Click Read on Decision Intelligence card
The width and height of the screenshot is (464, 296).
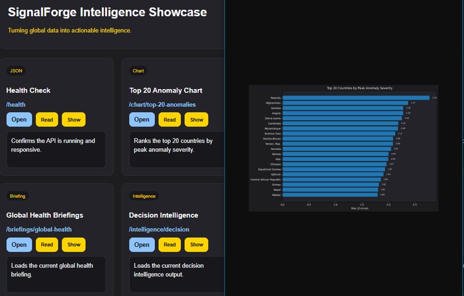tap(170, 245)
